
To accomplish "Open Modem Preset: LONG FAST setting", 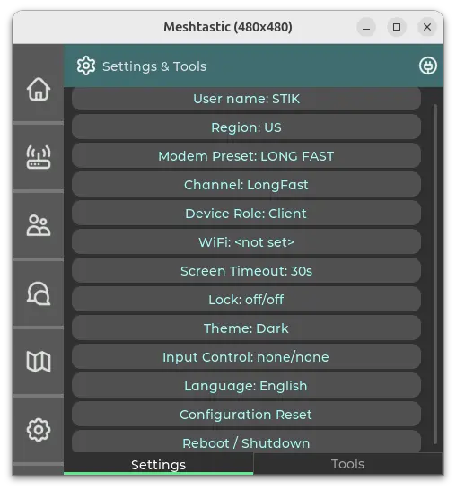I will (x=246, y=156).
